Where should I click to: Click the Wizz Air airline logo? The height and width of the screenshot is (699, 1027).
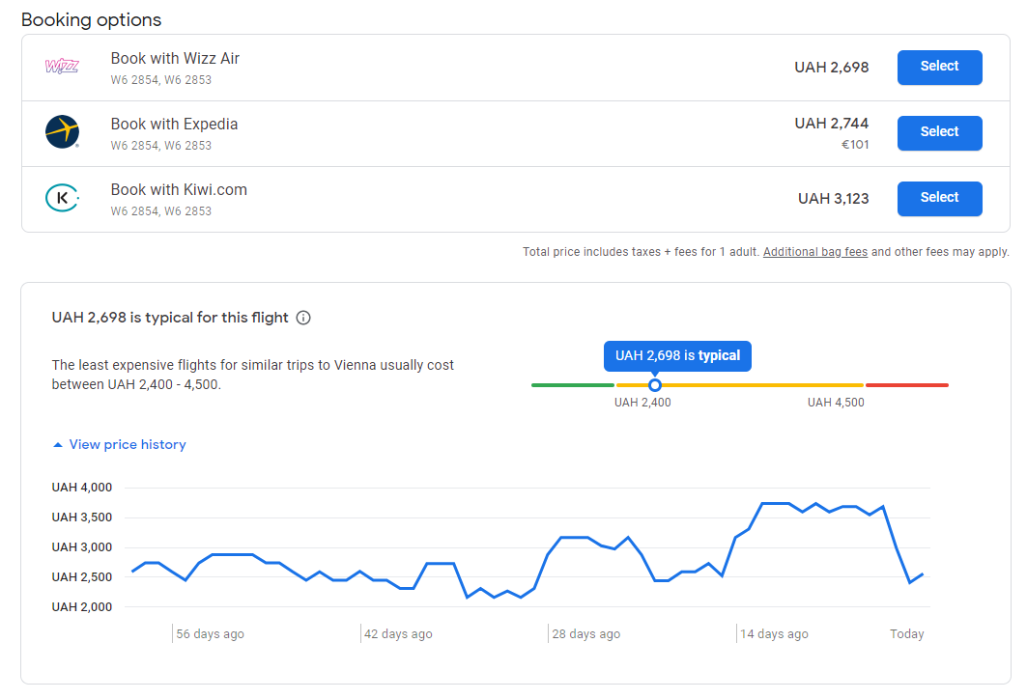(x=62, y=67)
